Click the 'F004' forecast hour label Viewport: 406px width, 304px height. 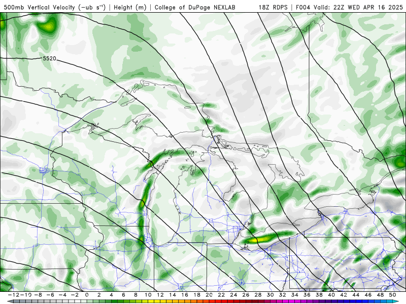[x=303, y=7]
